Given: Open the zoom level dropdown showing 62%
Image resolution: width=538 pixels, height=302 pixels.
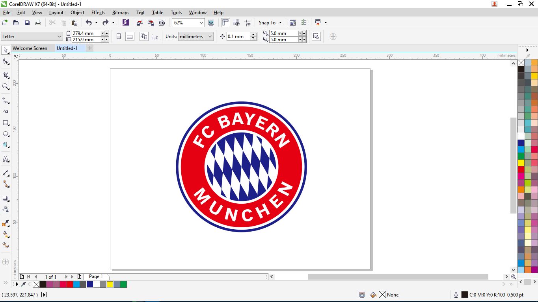Looking at the screenshot, I should click(201, 23).
